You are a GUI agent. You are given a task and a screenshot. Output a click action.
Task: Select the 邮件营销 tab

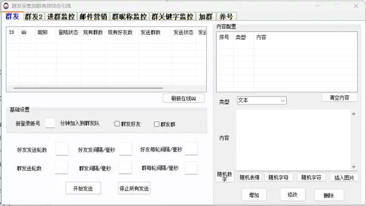click(93, 17)
